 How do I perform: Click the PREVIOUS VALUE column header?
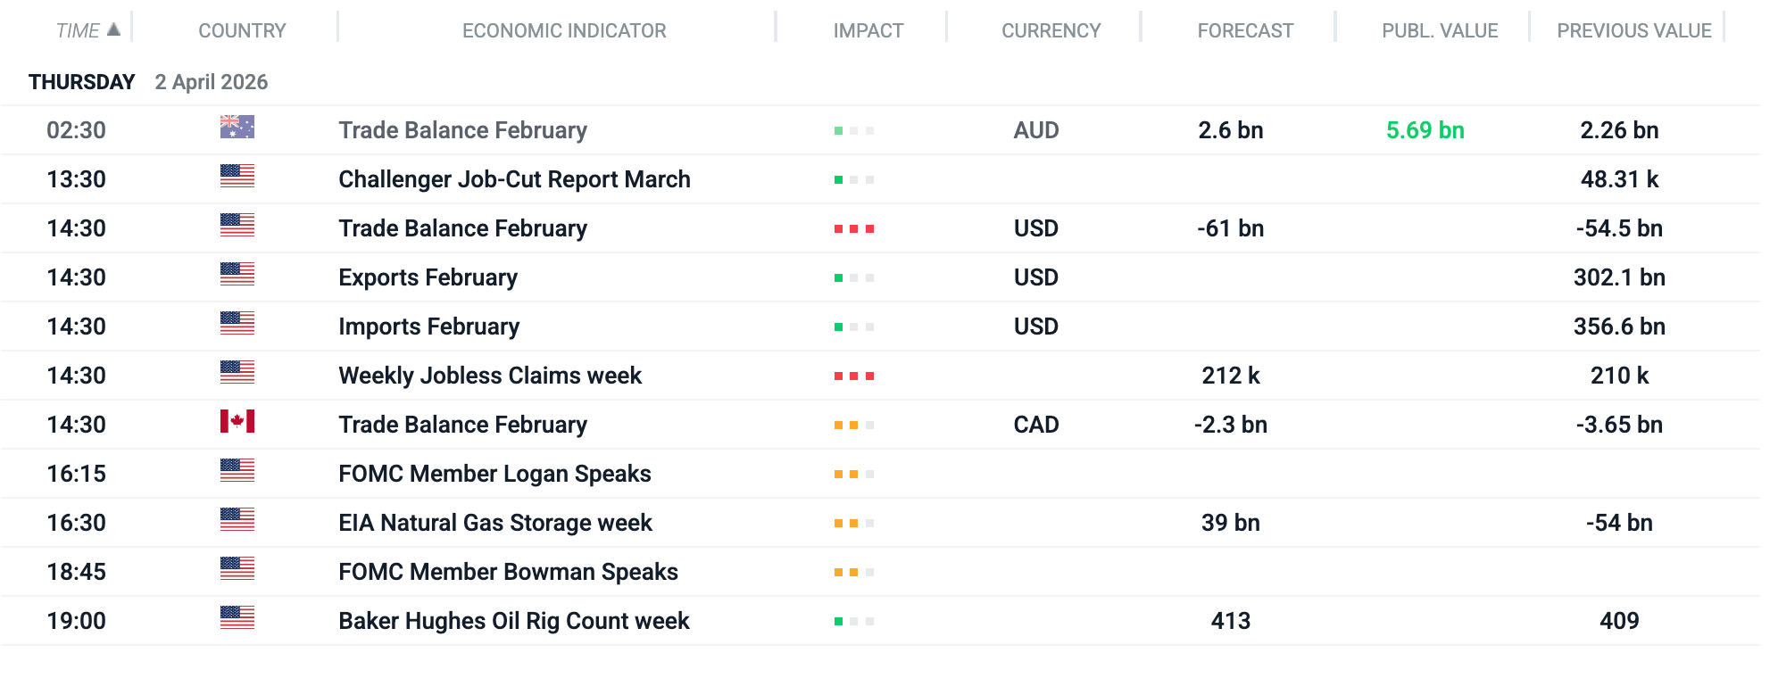click(x=1633, y=31)
